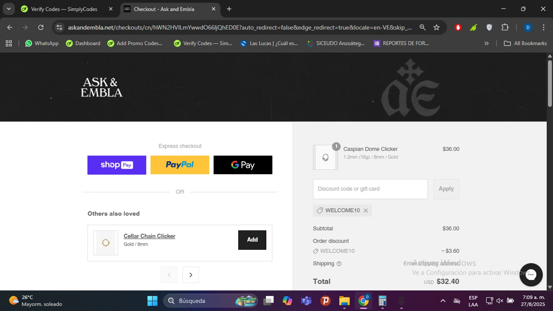Pay with PayPal
553x311 pixels.
pos(180,165)
